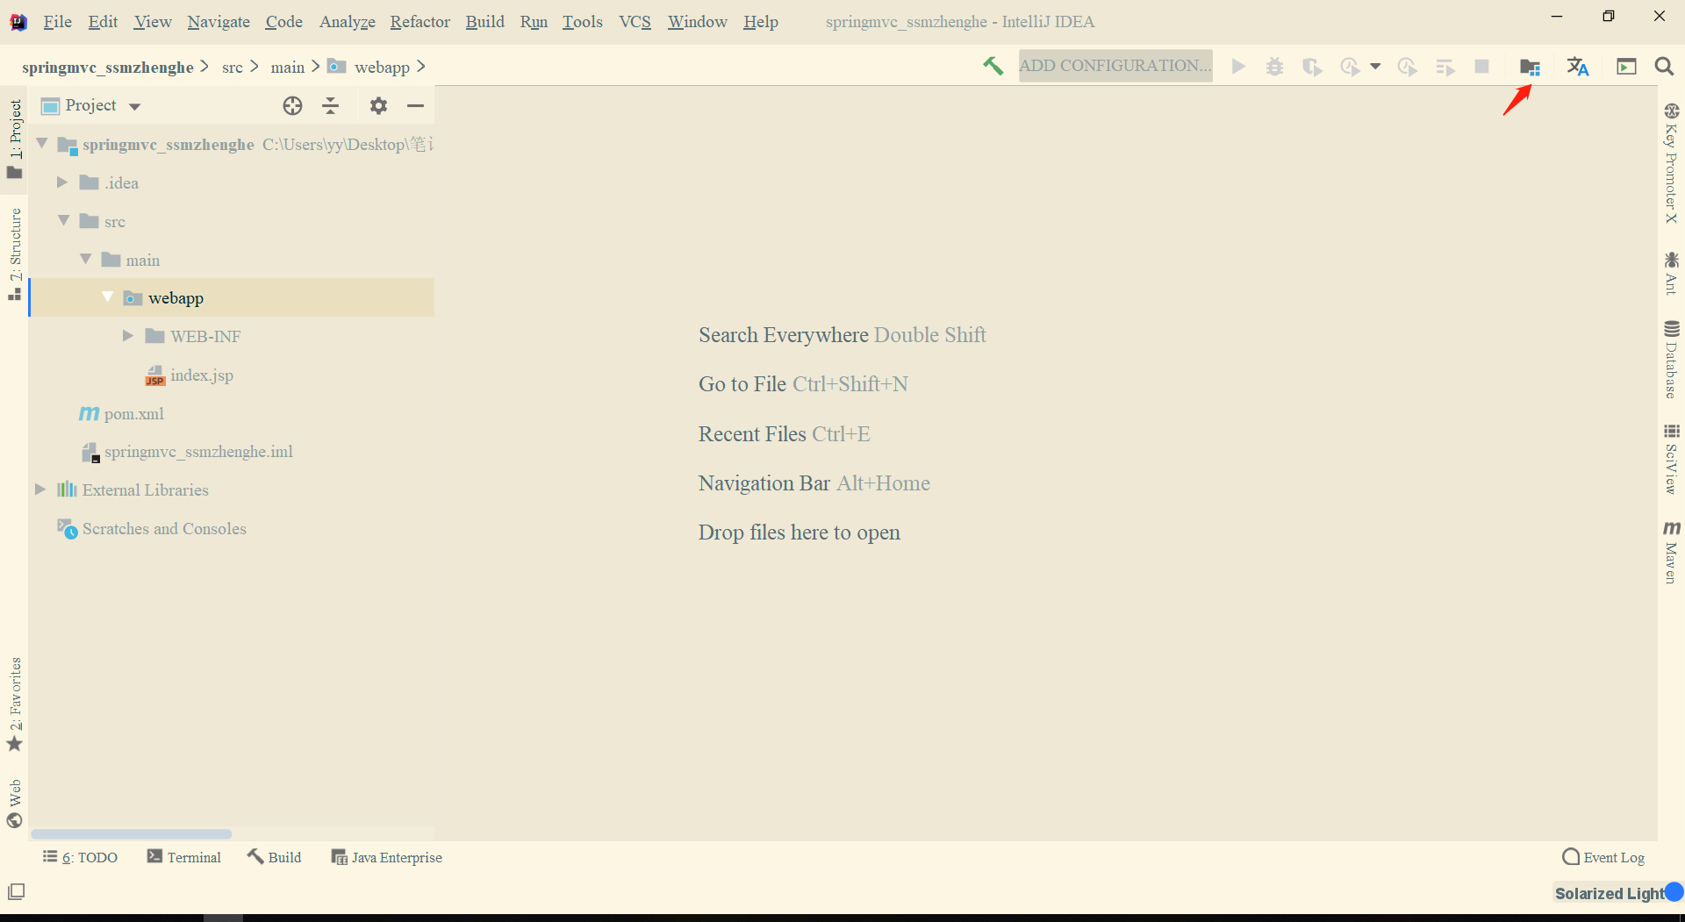Toggle tool window bars icon at bottom-left

(x=16, y=891)
